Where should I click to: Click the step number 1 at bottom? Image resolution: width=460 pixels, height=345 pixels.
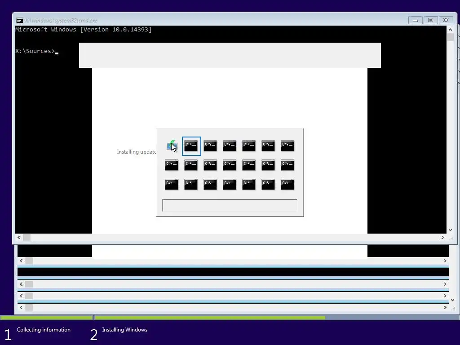point(8,335)
